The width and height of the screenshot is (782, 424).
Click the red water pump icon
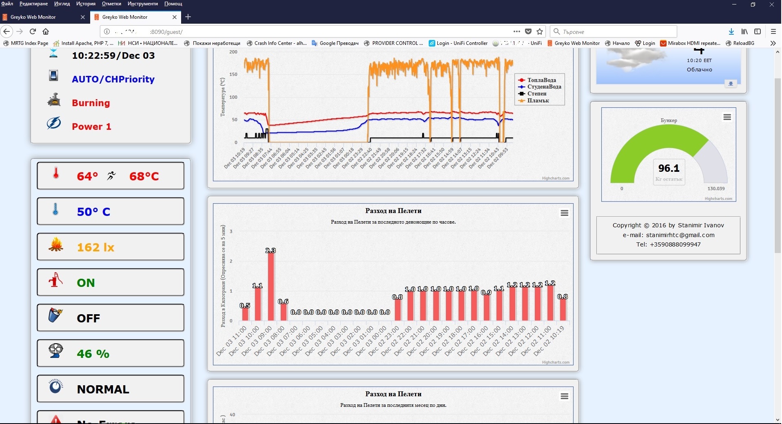pyautogui.click(x=55, y=281)
